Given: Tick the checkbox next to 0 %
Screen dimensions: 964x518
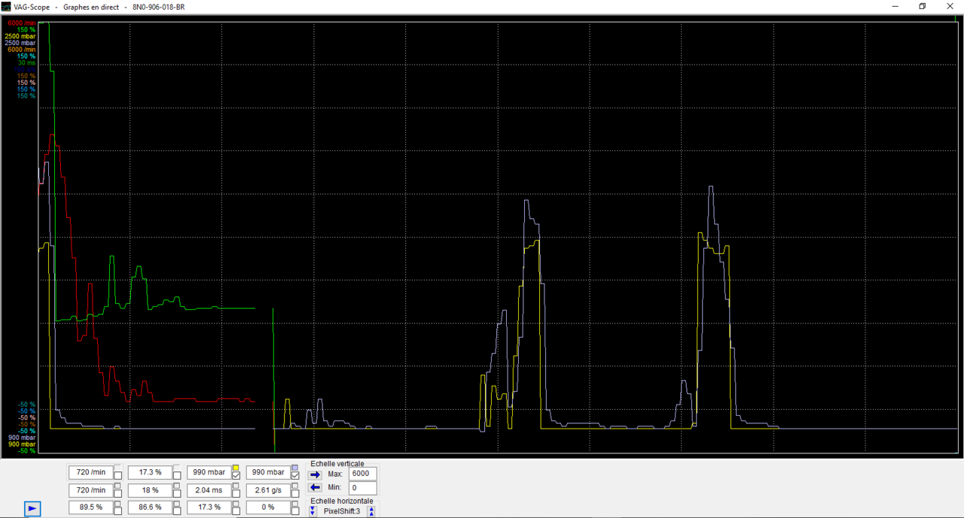Looking at the screenshot, I should tap(295, 510).
